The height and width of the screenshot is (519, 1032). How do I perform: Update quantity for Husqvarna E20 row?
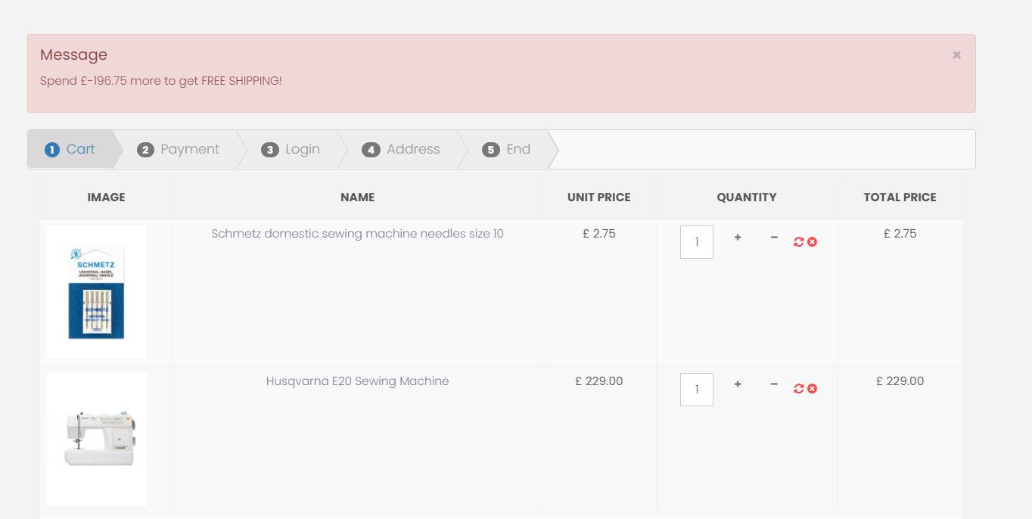798,389
